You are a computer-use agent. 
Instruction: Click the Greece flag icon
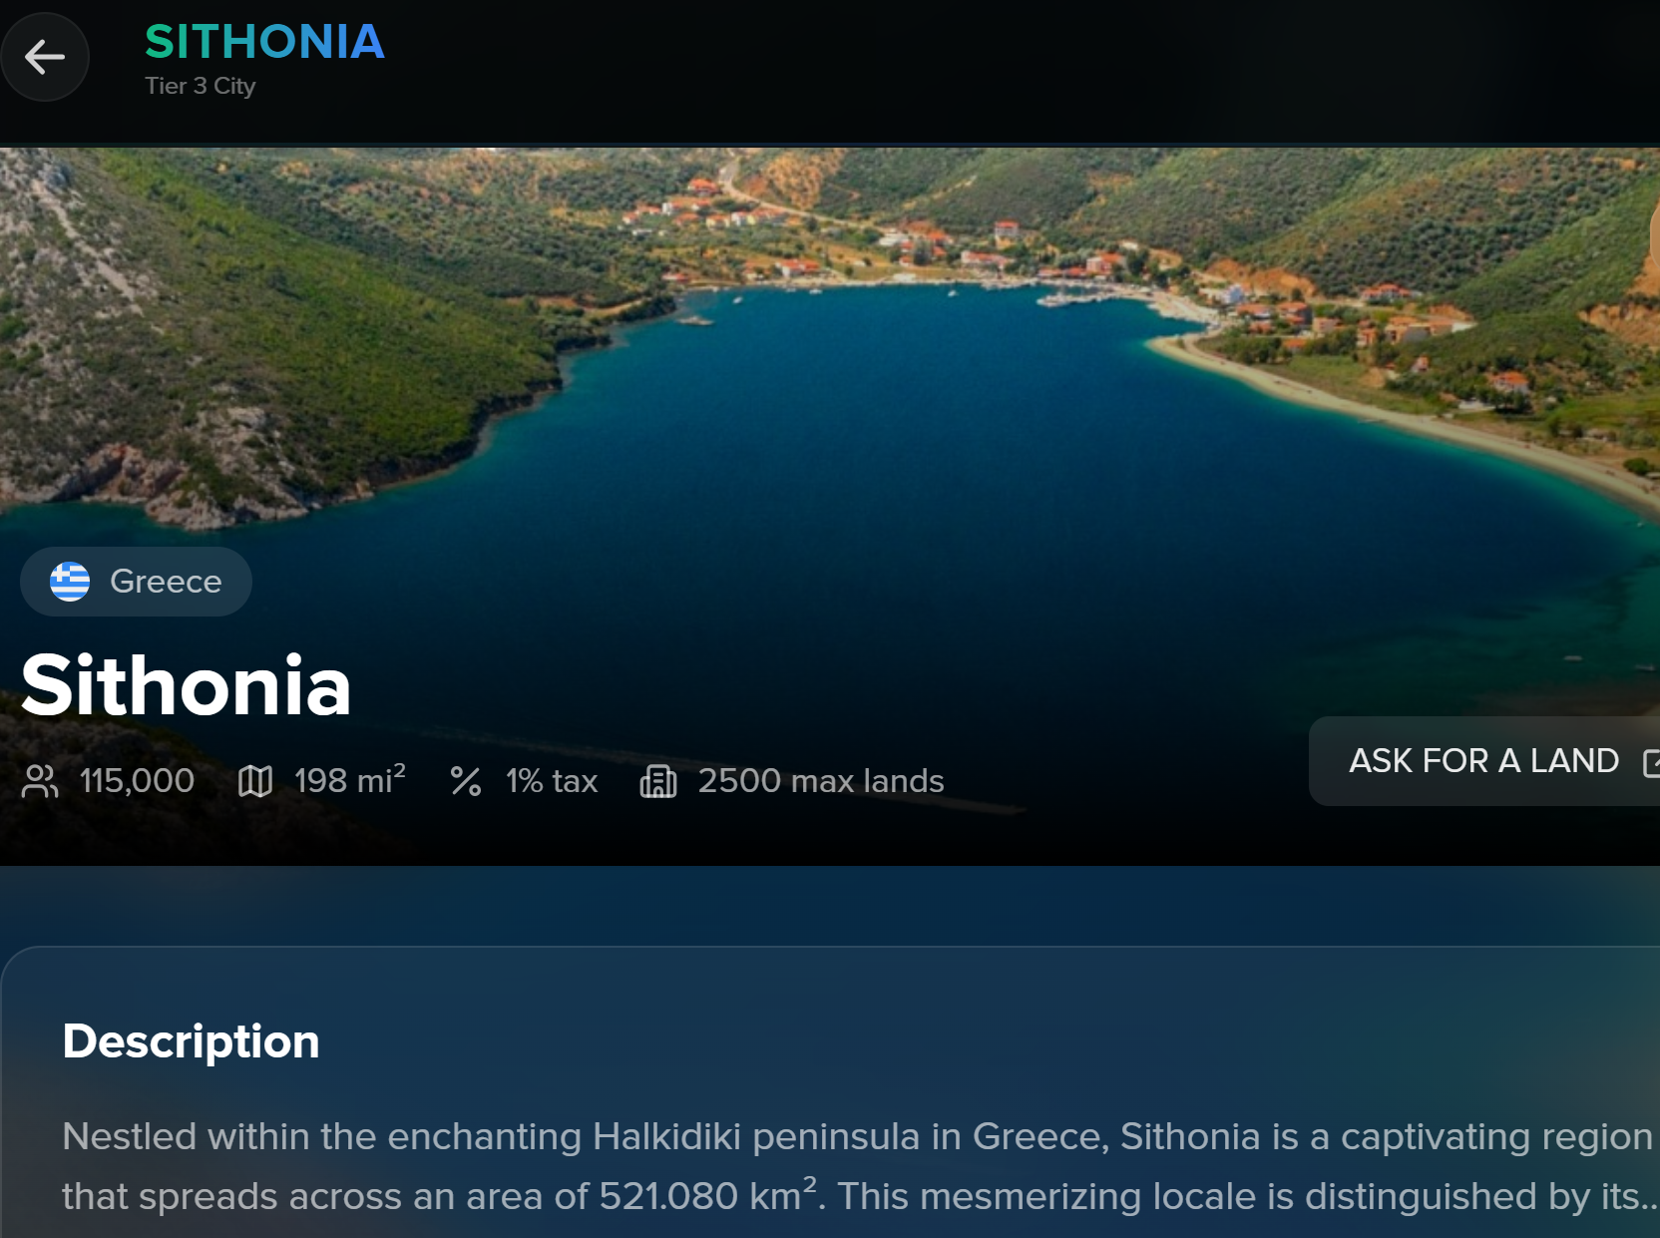(70, 582)
